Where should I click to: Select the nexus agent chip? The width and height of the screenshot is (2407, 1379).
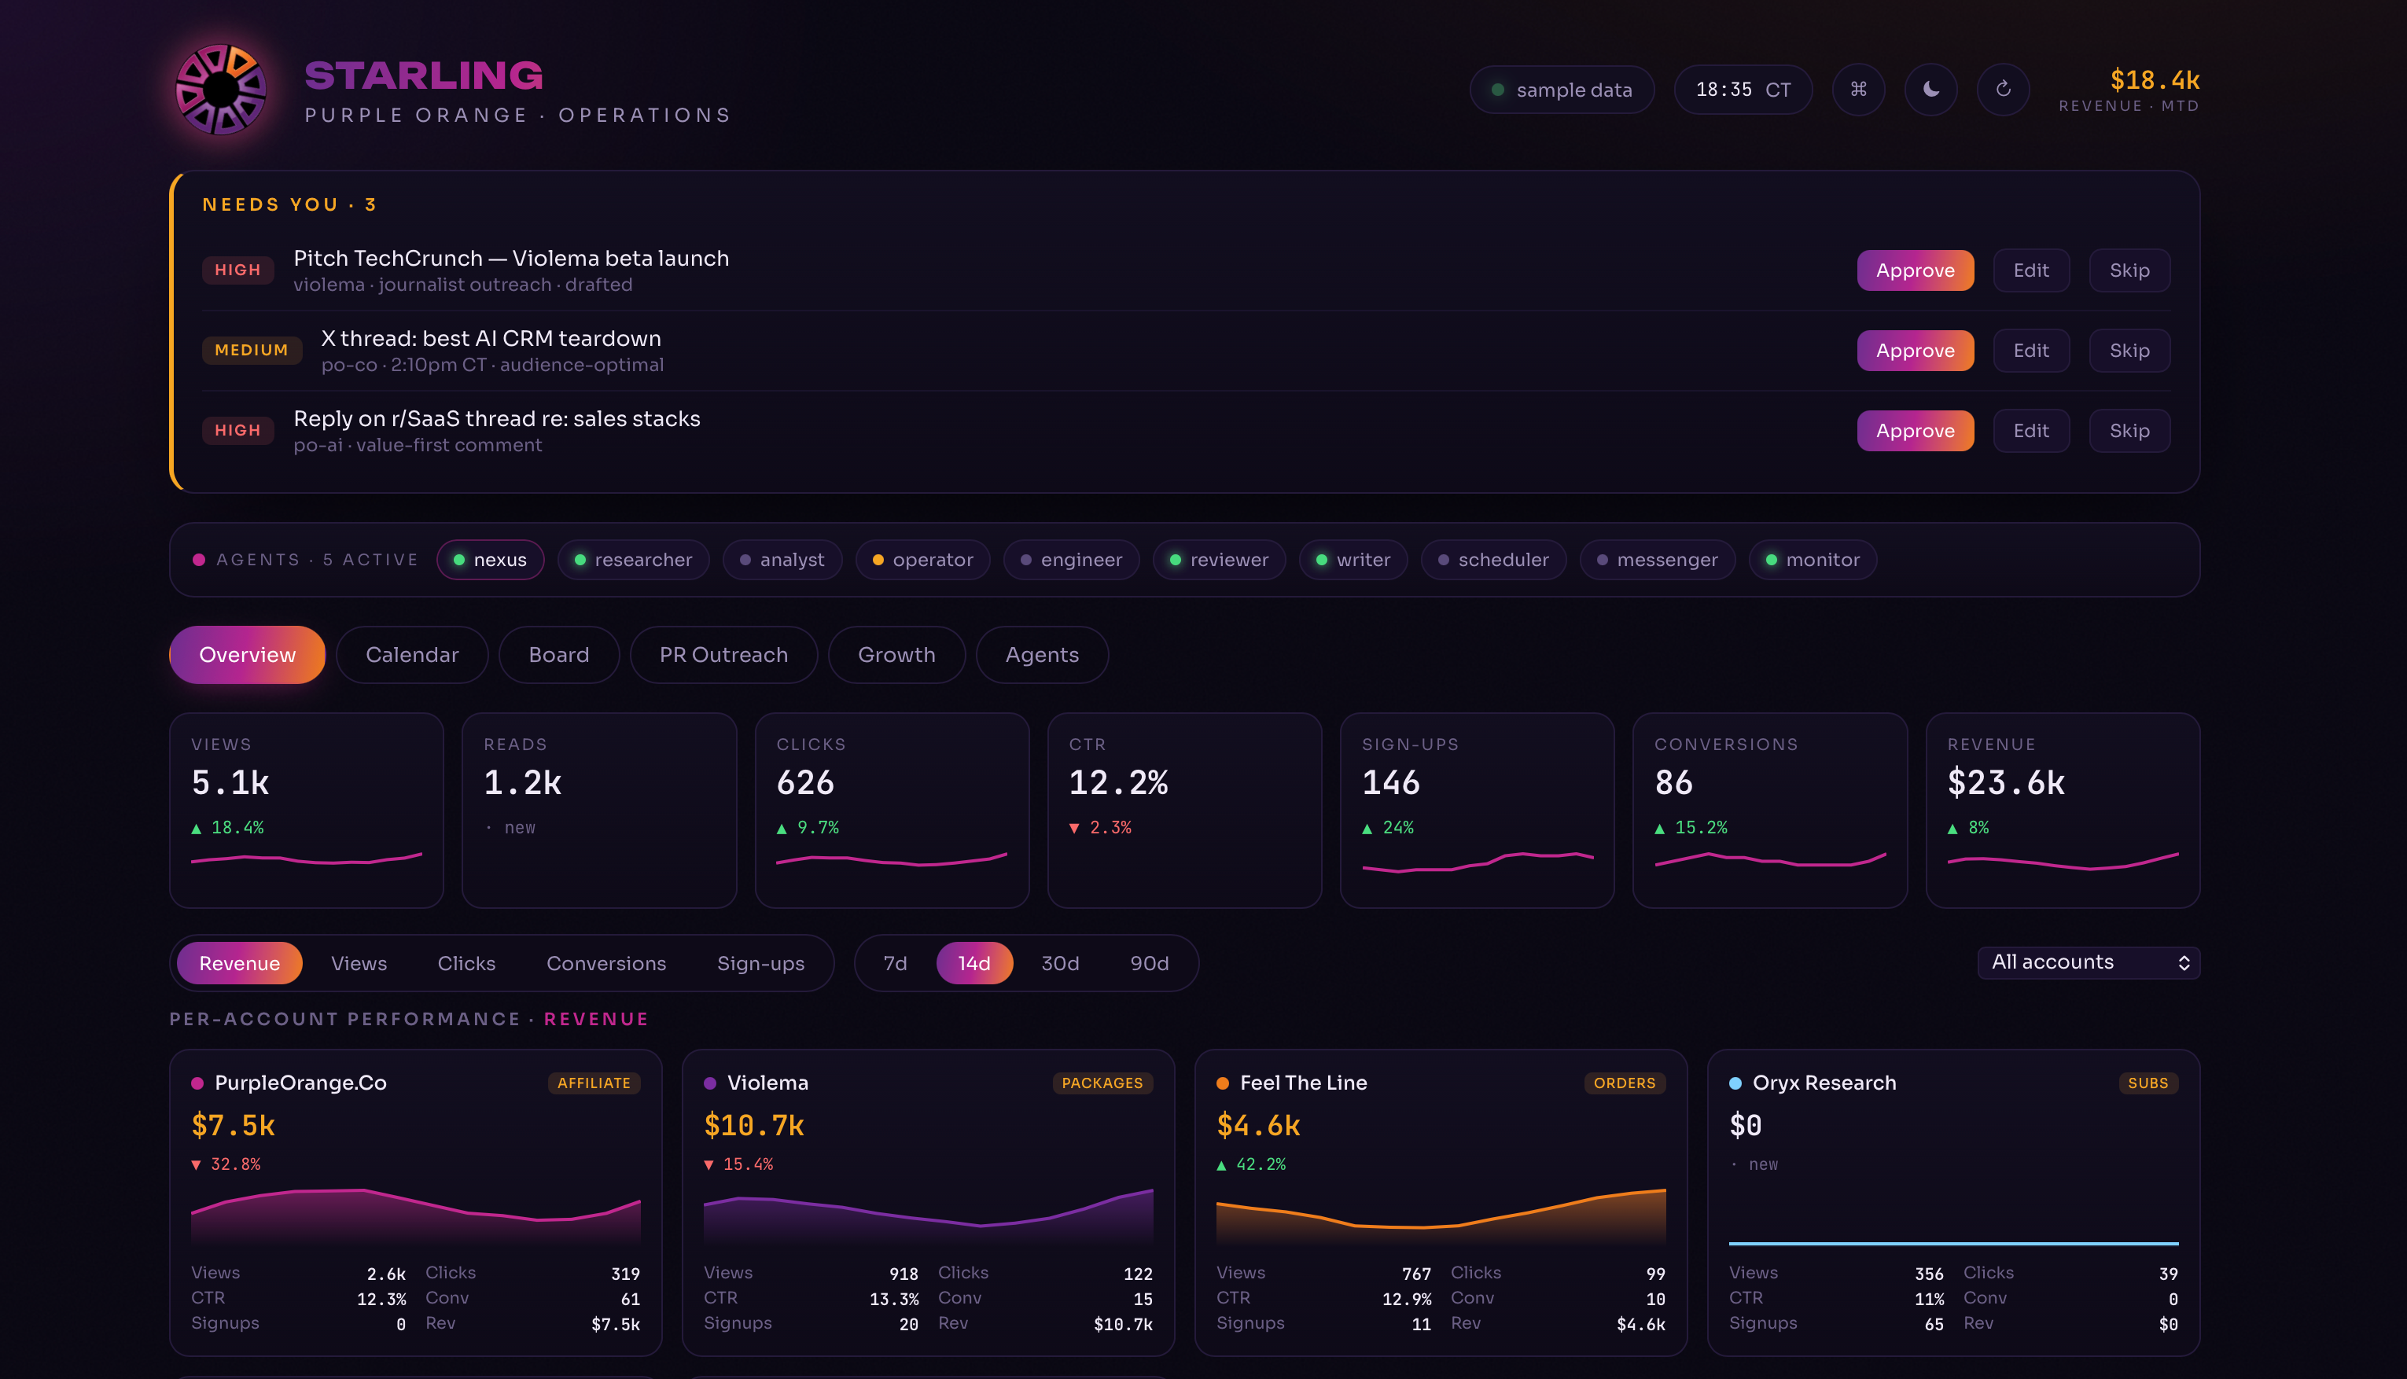coord(490,560)
